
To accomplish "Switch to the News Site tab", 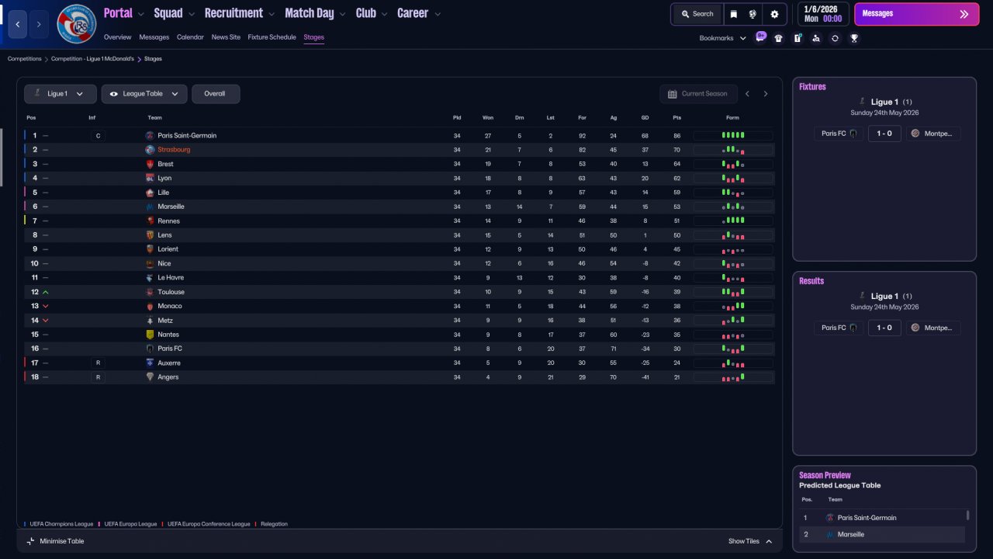I will point(226,37).
